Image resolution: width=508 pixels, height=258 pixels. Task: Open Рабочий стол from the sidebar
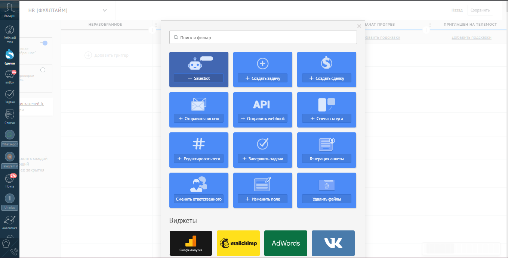[10, 34]
